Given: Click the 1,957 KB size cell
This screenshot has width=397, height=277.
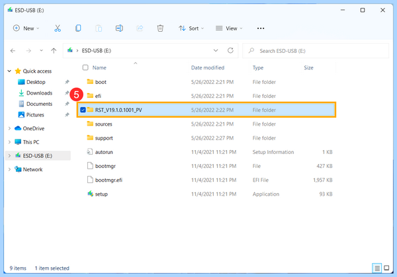Looking at the screenshot, I should 323,180.
